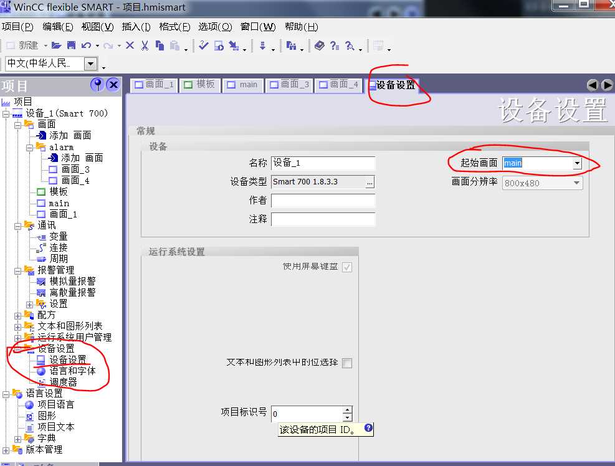Open the 帮助(H) menu
This screenshot has width=615, height=466.
(301, 27)
